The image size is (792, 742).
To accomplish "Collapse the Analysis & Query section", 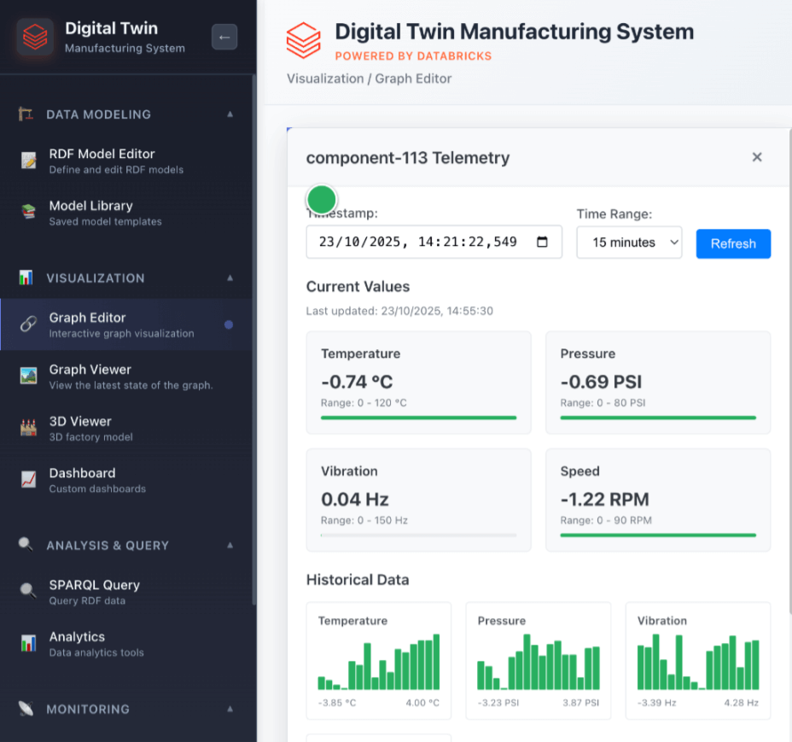I will [x=229, y=546].
